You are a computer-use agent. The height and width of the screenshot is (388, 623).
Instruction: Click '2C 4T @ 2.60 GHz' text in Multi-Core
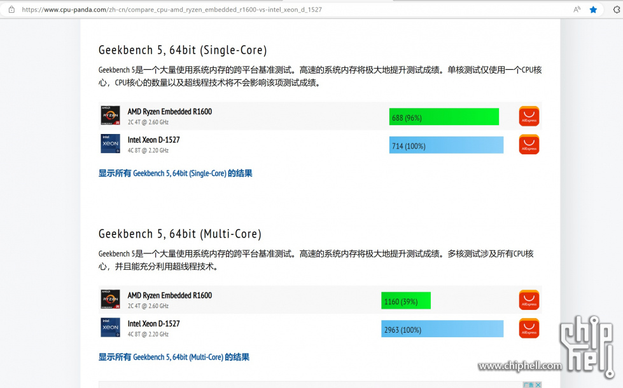pos(148,306)
